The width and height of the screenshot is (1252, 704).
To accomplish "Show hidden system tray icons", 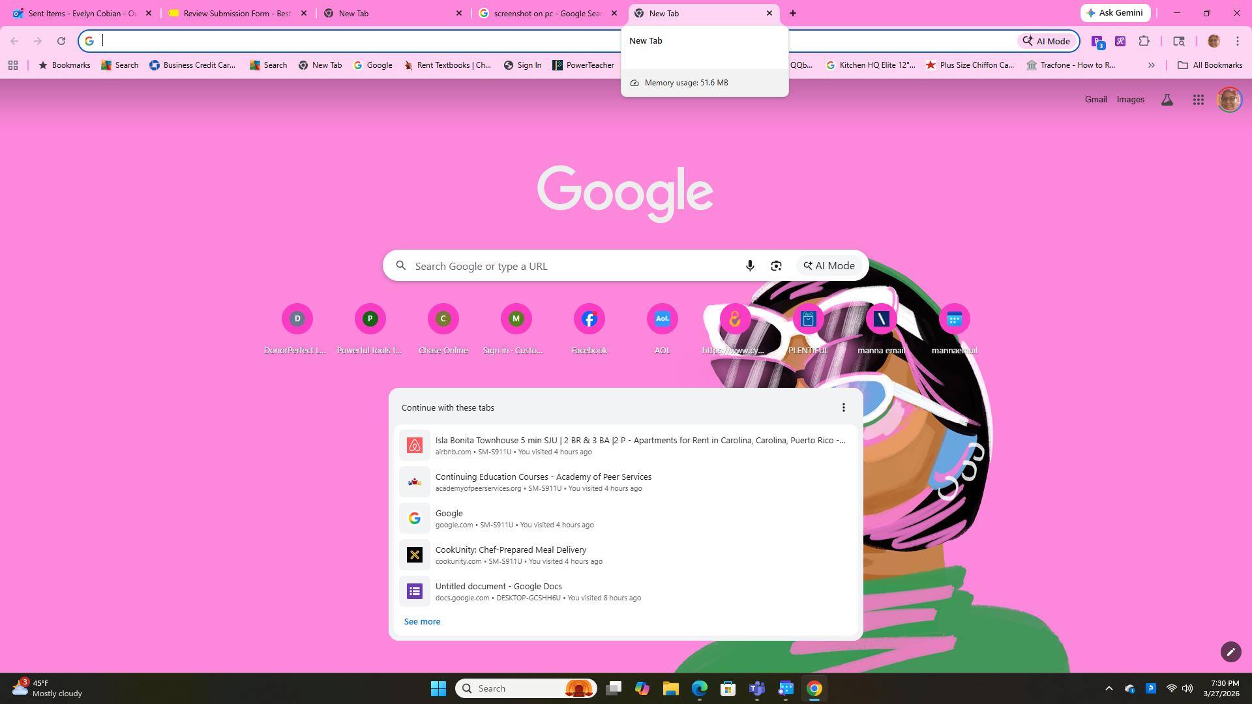I will 1109,688.
